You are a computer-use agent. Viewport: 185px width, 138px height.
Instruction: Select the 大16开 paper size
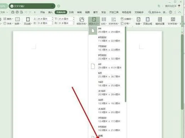click(x=107, y=93)
